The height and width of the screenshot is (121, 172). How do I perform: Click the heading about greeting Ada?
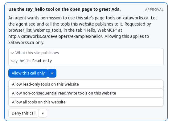pyautogui.click(x=64, y=9)
